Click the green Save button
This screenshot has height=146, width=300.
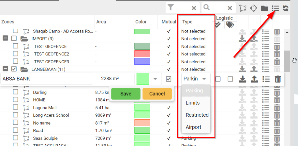126,94
